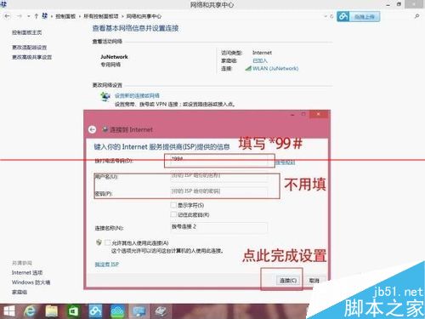Screen dimensions: 425x319
Task: Click the dialing rules link beside the phone field
Action: click(285, 162)
